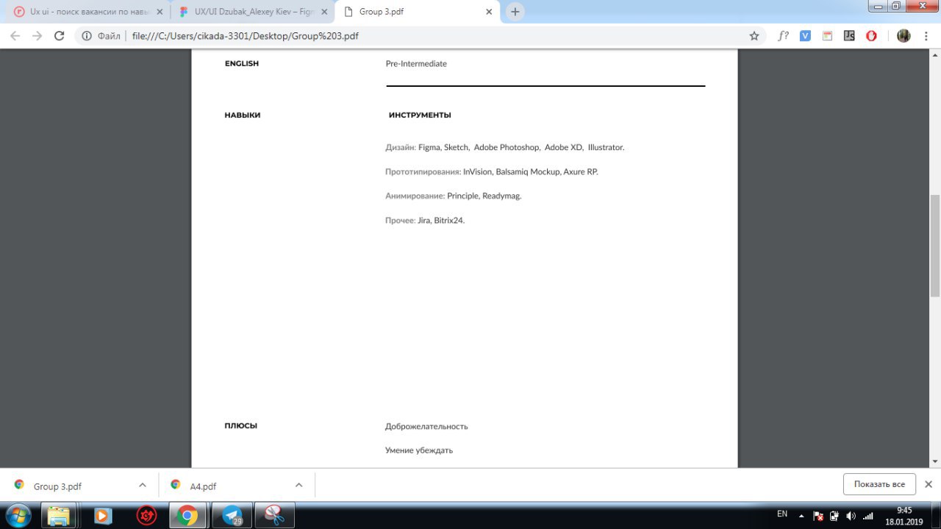Open the red hand ad-blocker extension
The width and height of the screenshot is (941, 529).
pos(871,35)
